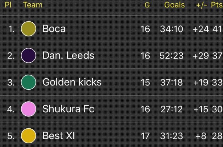Select Boca's 34:10 goals value

point(172,29)
